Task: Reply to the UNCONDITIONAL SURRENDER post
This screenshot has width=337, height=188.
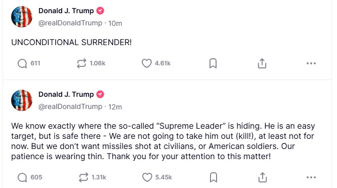Action: (x=22, y=63)
